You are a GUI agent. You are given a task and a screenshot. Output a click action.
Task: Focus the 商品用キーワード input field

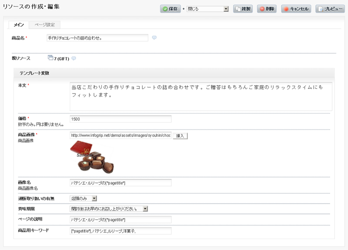(x=120, y=231)
